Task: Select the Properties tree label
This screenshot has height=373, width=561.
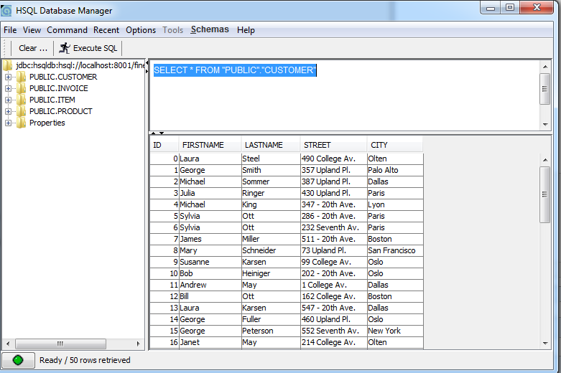Action: tap(47, 123)
